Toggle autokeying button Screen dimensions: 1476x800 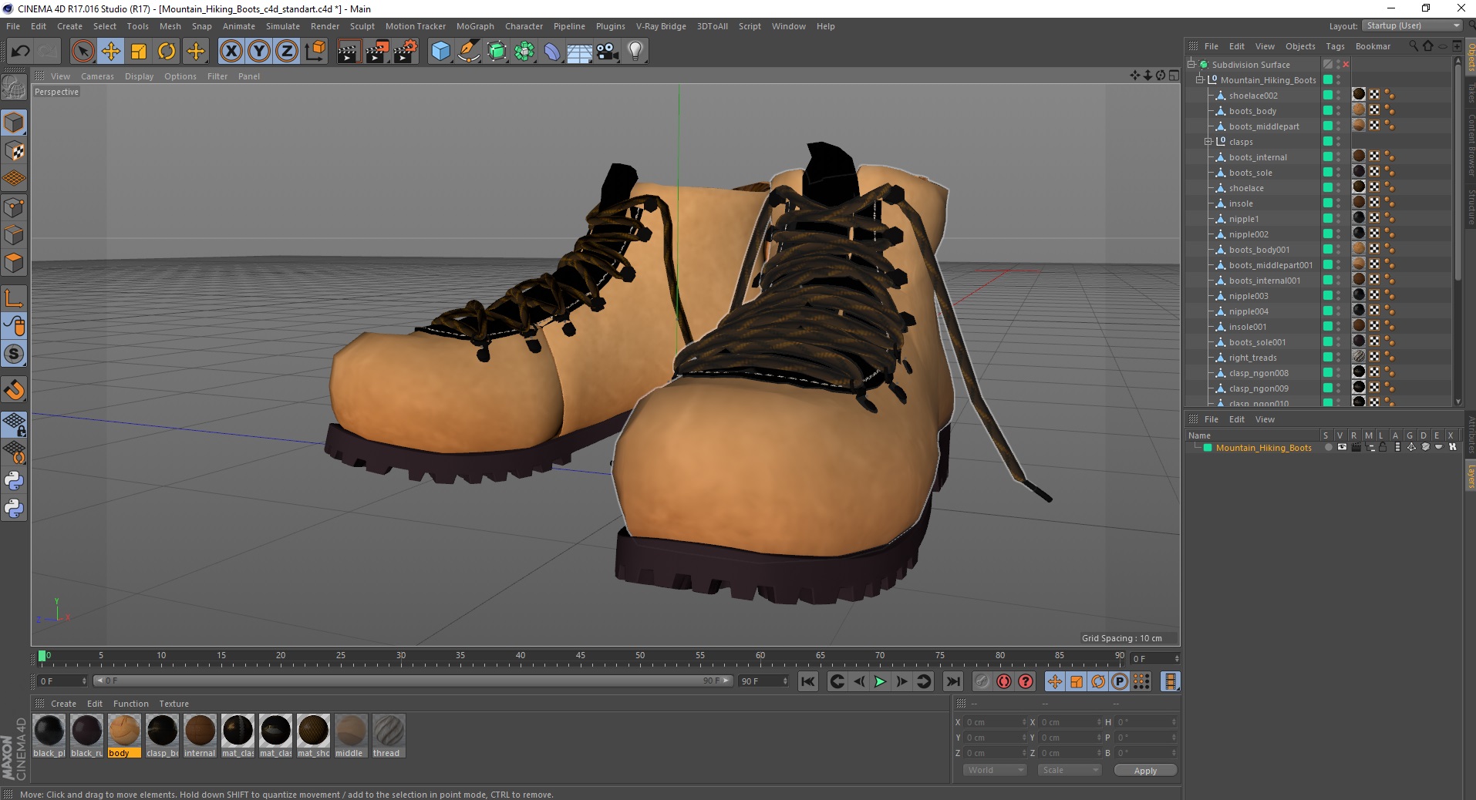(1004, 681)
